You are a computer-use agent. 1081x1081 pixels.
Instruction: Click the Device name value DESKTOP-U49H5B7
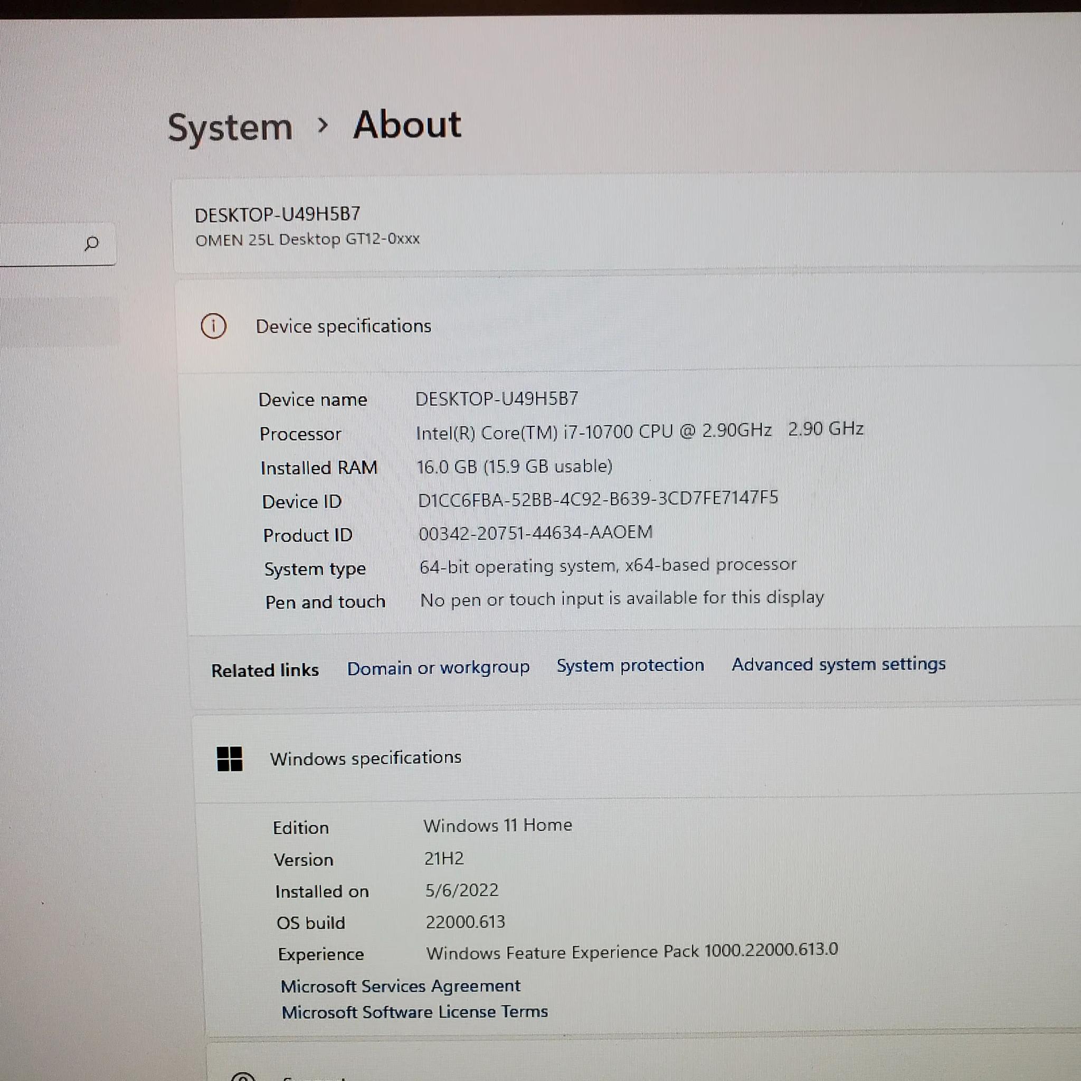pos(496,399)
